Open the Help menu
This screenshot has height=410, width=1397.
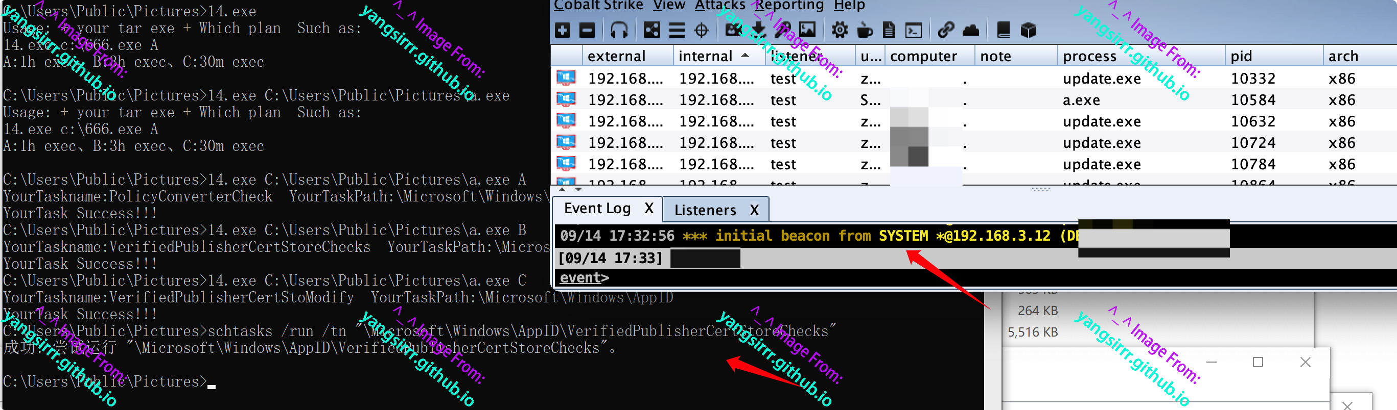pyautogui.click(x=849, y=6)
